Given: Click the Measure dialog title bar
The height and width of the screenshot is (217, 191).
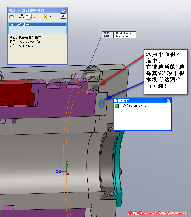Looking at the screenshot, I should (x=38, y=10).
